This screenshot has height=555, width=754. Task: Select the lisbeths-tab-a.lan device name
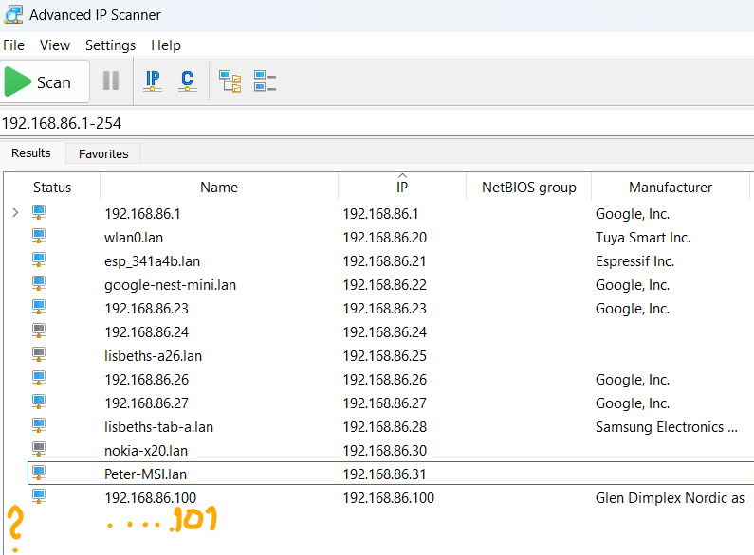158,427
